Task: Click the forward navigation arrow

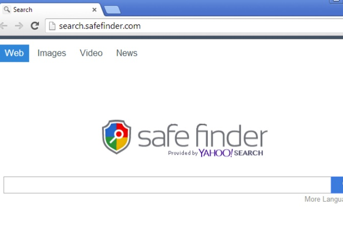Action: (19, 26)
